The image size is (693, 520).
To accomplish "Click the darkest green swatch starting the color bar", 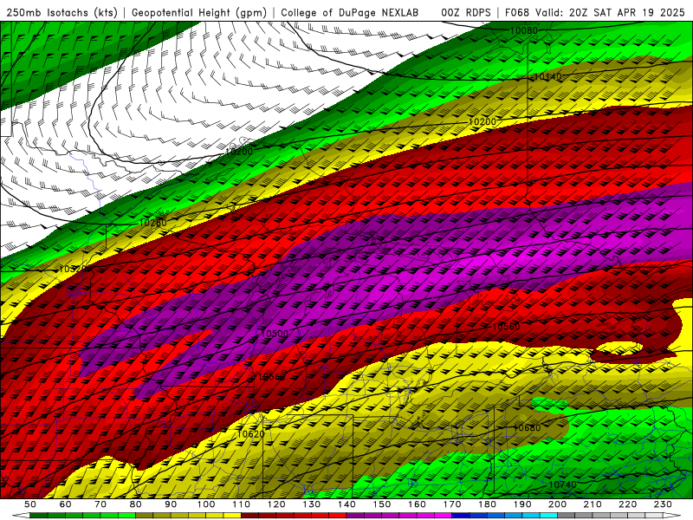I will (x=39, y=515).
